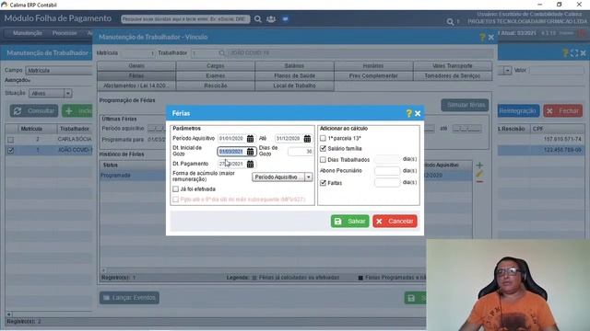Screen dimensions: 590x331
Task: Click the Matrícula column header in worker list
Action: pyautogui.click(x=31, y=129)
